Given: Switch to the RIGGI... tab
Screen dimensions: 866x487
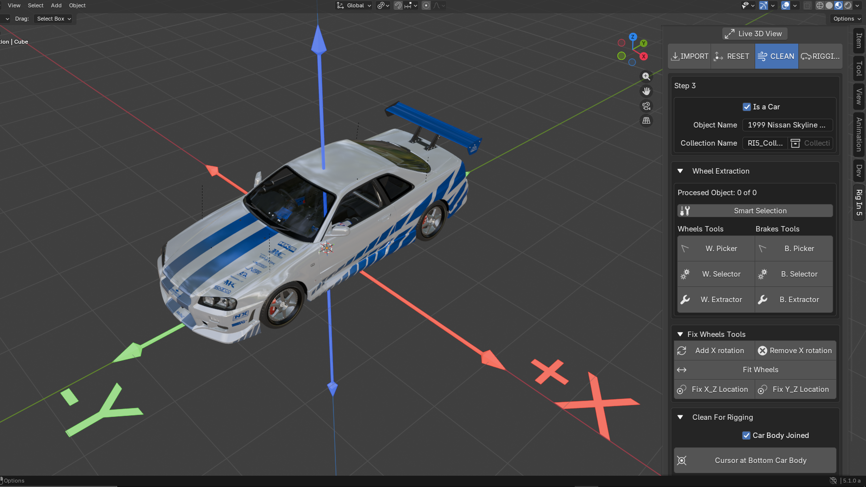Looking at the screenshot, I should (820, 56).
